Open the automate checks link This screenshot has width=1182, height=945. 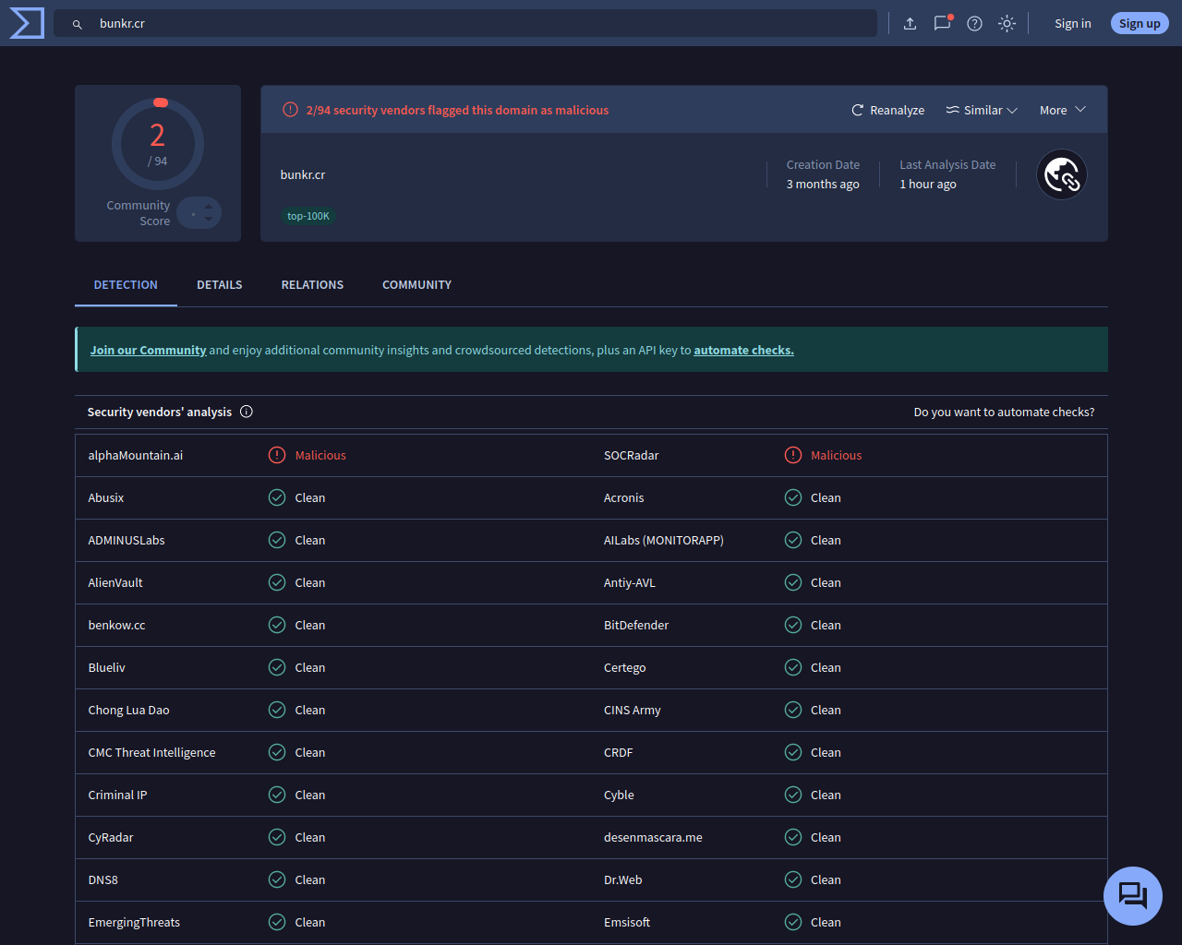coord(744,350)
